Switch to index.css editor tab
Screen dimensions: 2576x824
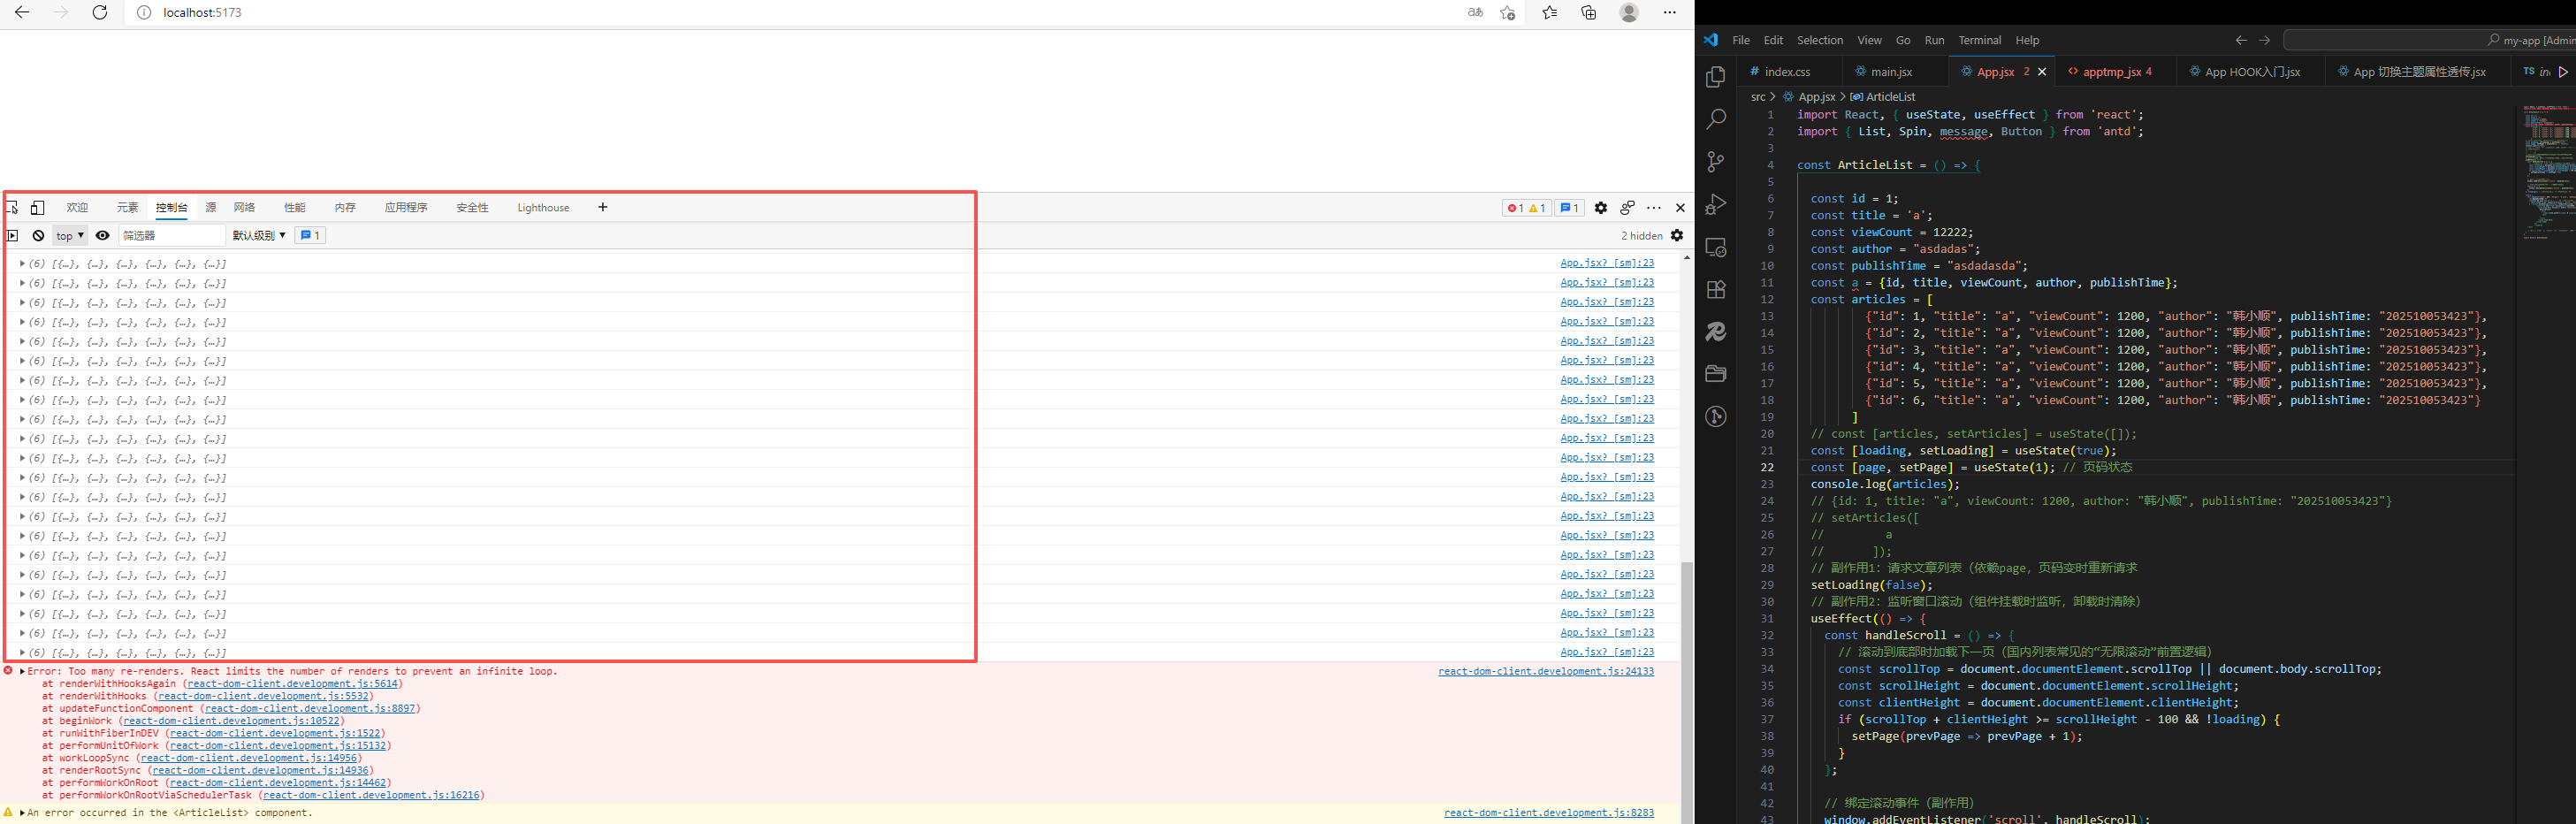1788,71
